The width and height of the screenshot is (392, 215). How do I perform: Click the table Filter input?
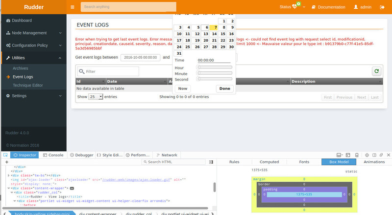point(108,71)
